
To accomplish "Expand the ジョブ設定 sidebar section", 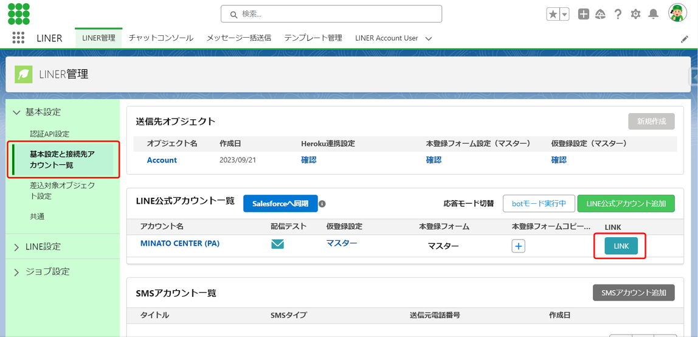I will (17, 272).
